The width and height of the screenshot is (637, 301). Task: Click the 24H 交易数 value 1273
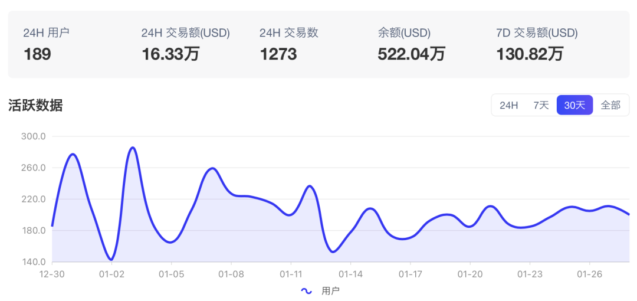tap(278, 54)
